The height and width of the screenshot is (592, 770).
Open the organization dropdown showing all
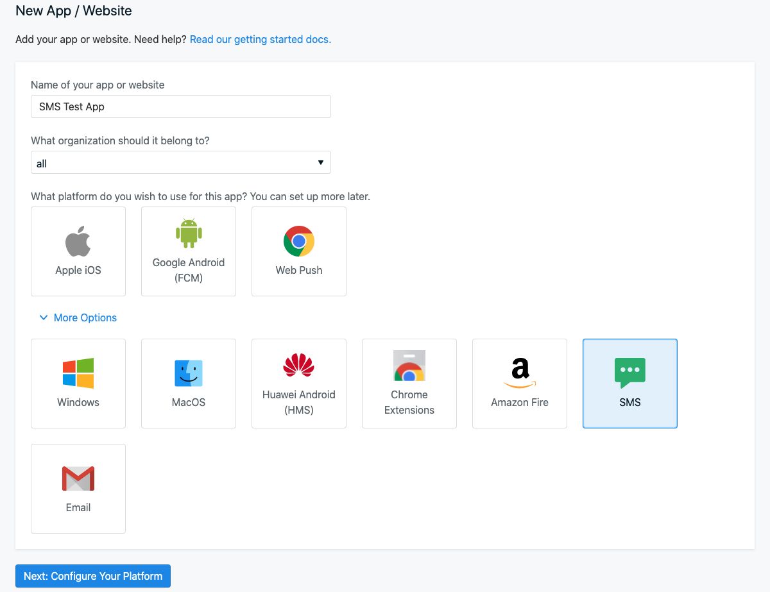(181, 162)
